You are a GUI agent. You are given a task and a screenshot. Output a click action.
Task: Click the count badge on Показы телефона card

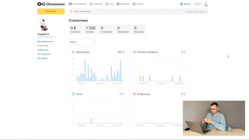click(183, 52)
